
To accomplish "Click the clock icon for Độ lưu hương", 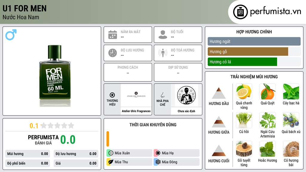I will [x=113, y=53].
